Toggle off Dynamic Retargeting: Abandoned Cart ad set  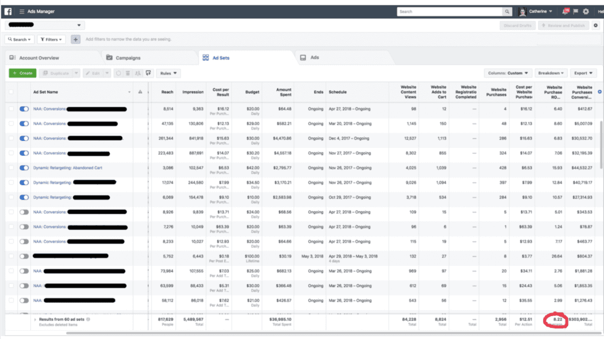pyautogui.click(x=24, y=167)
